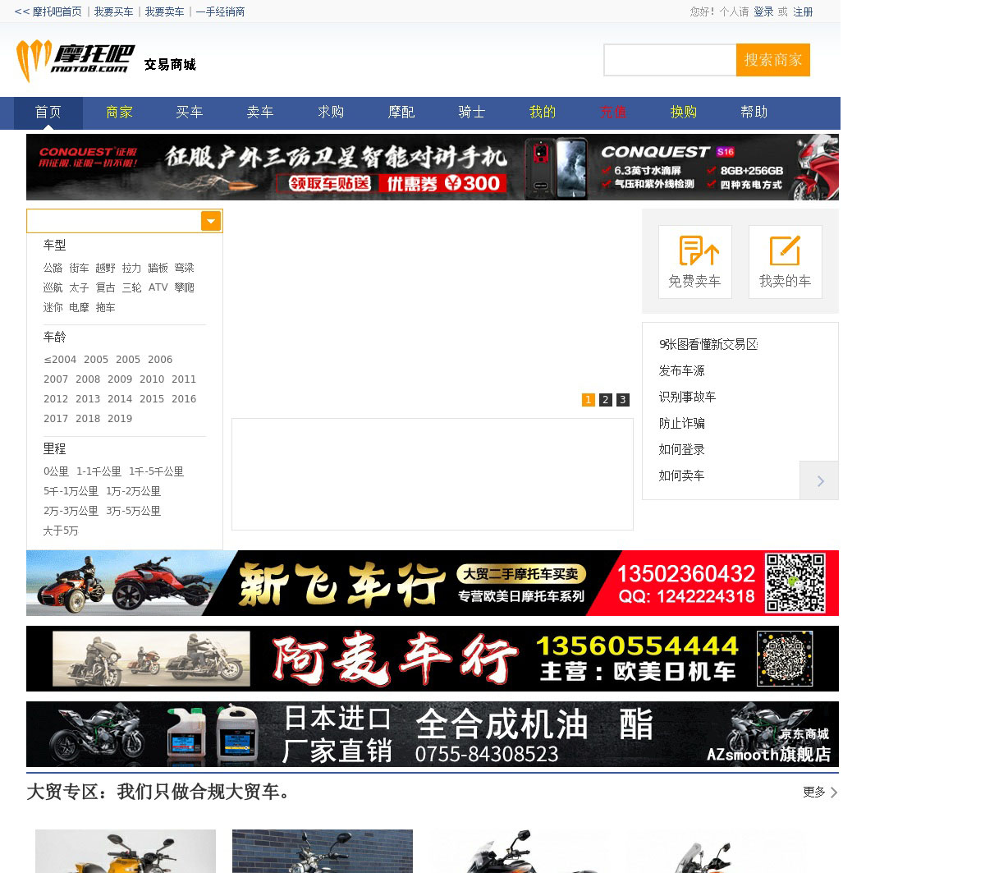This screenshot has width=985, height=873.
Task: Click the 阿麦车行 banner ad
Action: pyautogui.click(x=433, y=659)
